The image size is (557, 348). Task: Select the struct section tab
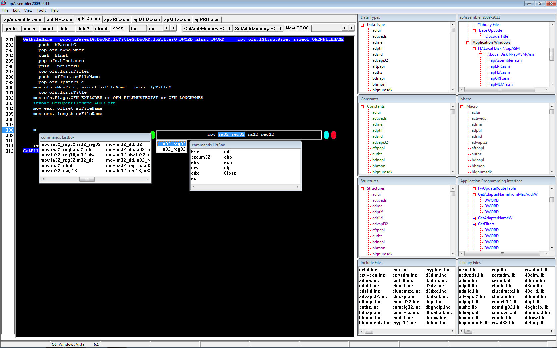click(x=101, y=29)
